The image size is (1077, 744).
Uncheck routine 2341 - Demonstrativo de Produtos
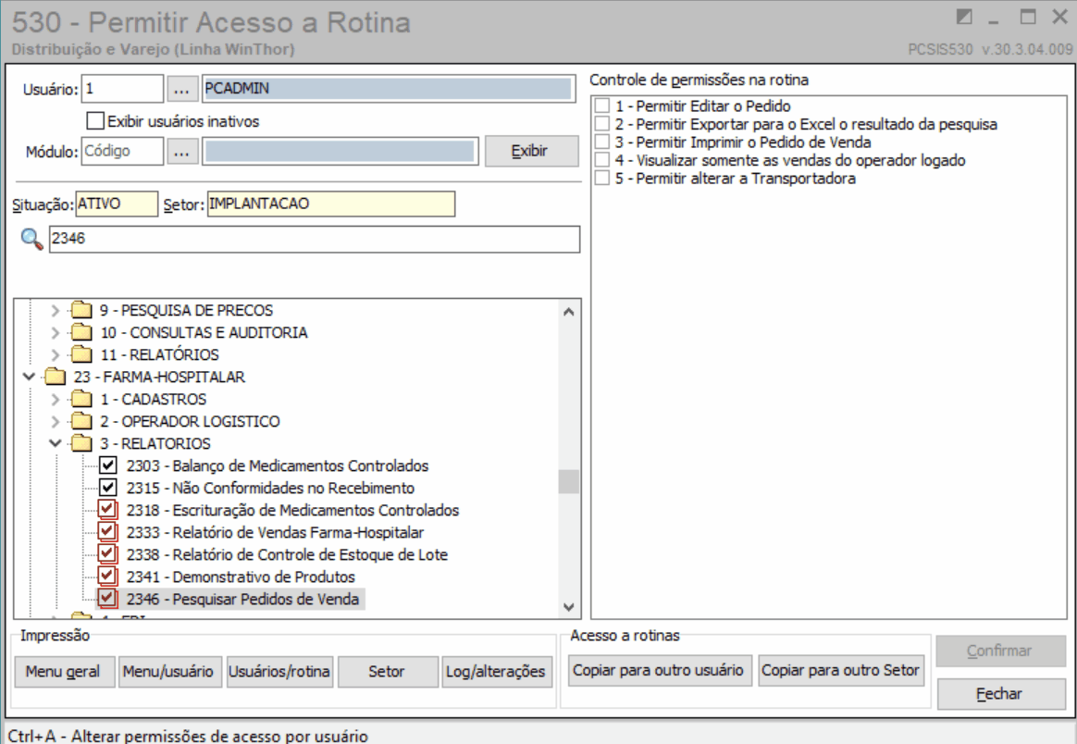(x=107, y=576)
